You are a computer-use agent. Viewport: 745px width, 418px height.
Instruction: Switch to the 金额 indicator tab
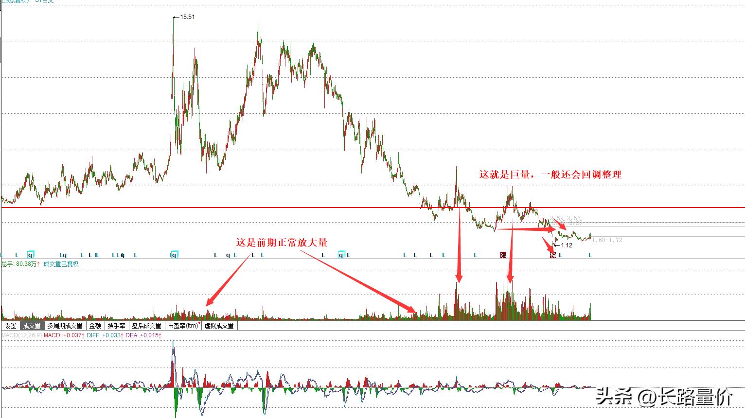pyautogui.click(x=95, y=326)
